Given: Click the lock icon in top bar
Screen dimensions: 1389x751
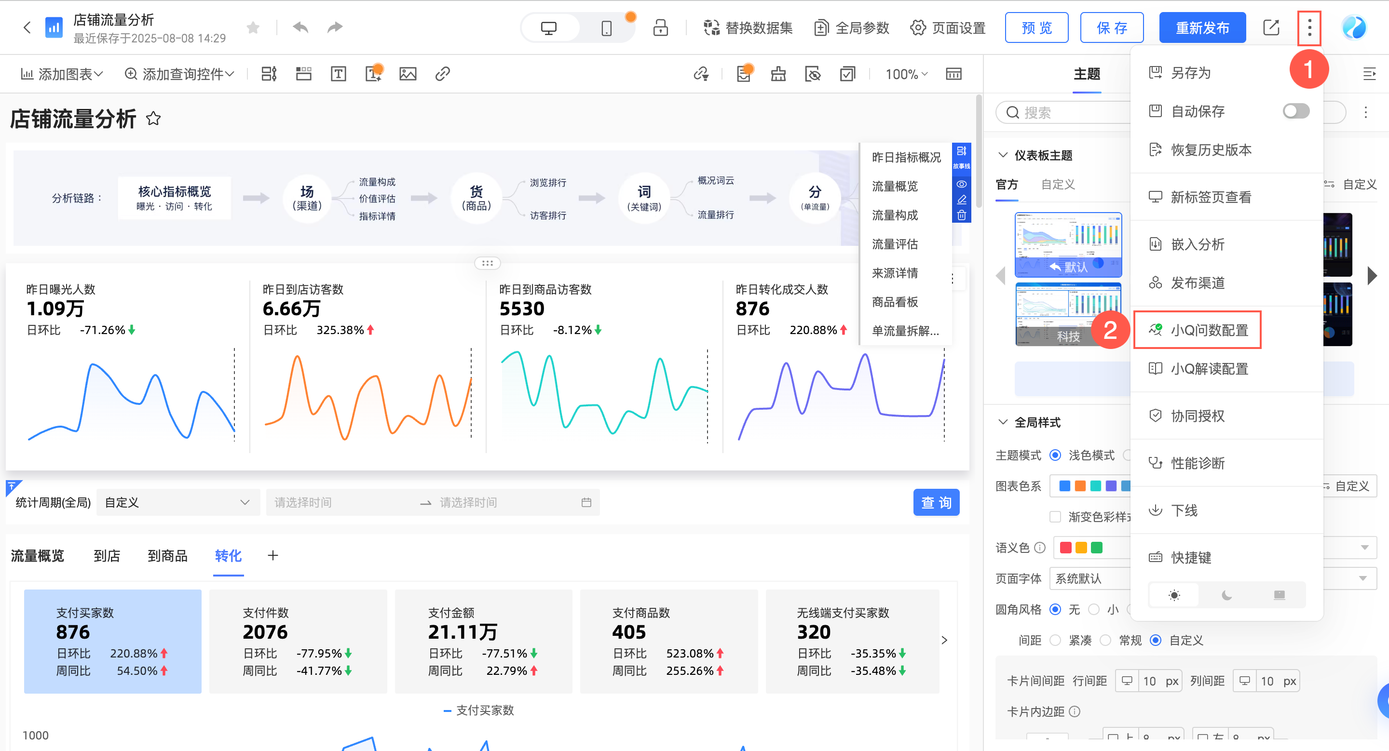Looking at the screenshot, I should [x=660, y=27].
